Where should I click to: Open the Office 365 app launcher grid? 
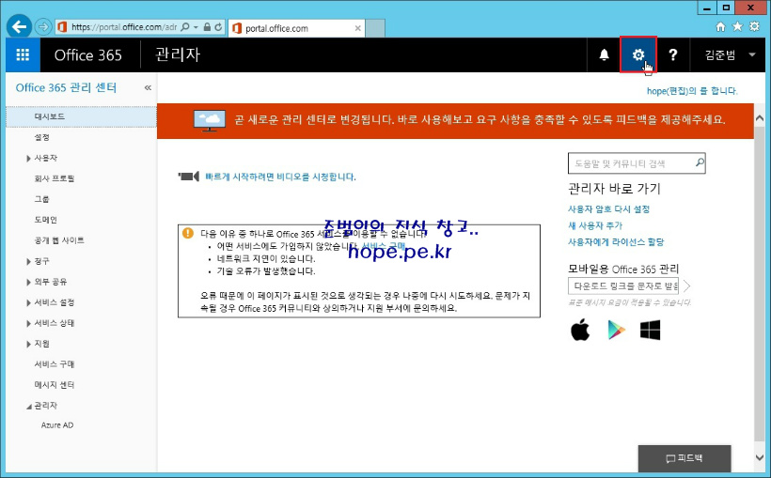23,54
